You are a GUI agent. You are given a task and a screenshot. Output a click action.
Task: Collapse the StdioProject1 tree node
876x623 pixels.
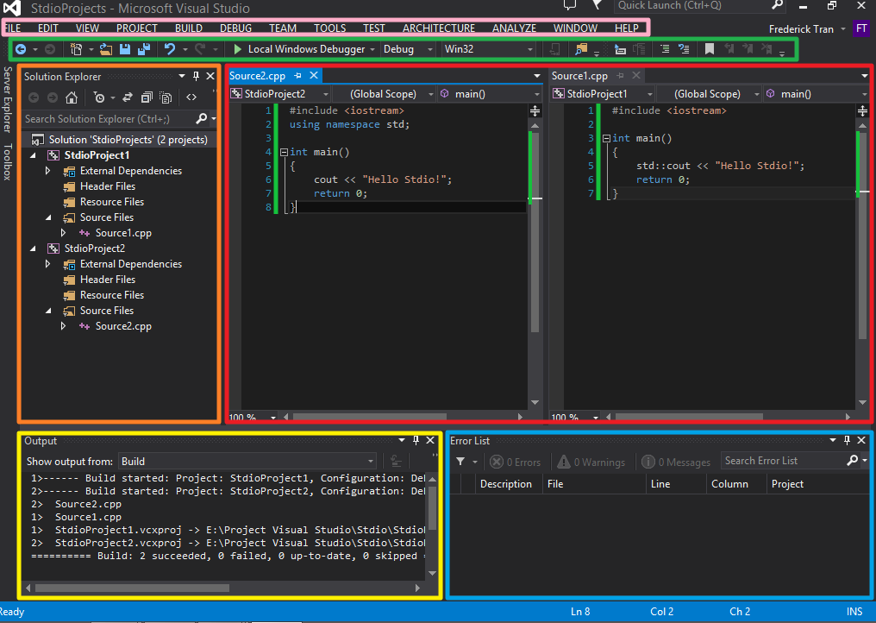[x=33, y=155]
